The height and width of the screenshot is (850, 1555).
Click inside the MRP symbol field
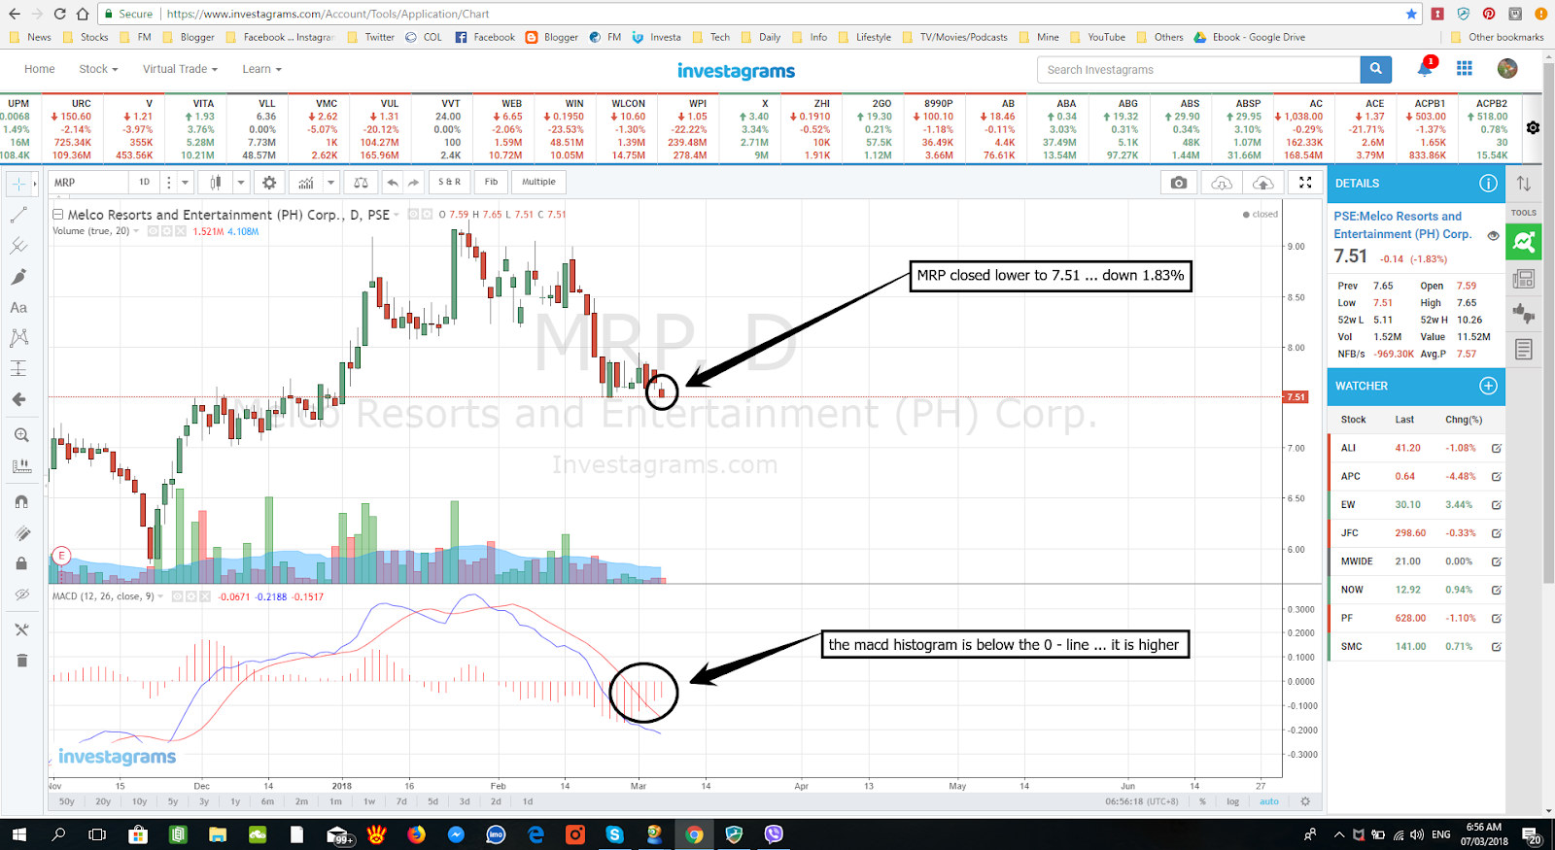[88, 183]
